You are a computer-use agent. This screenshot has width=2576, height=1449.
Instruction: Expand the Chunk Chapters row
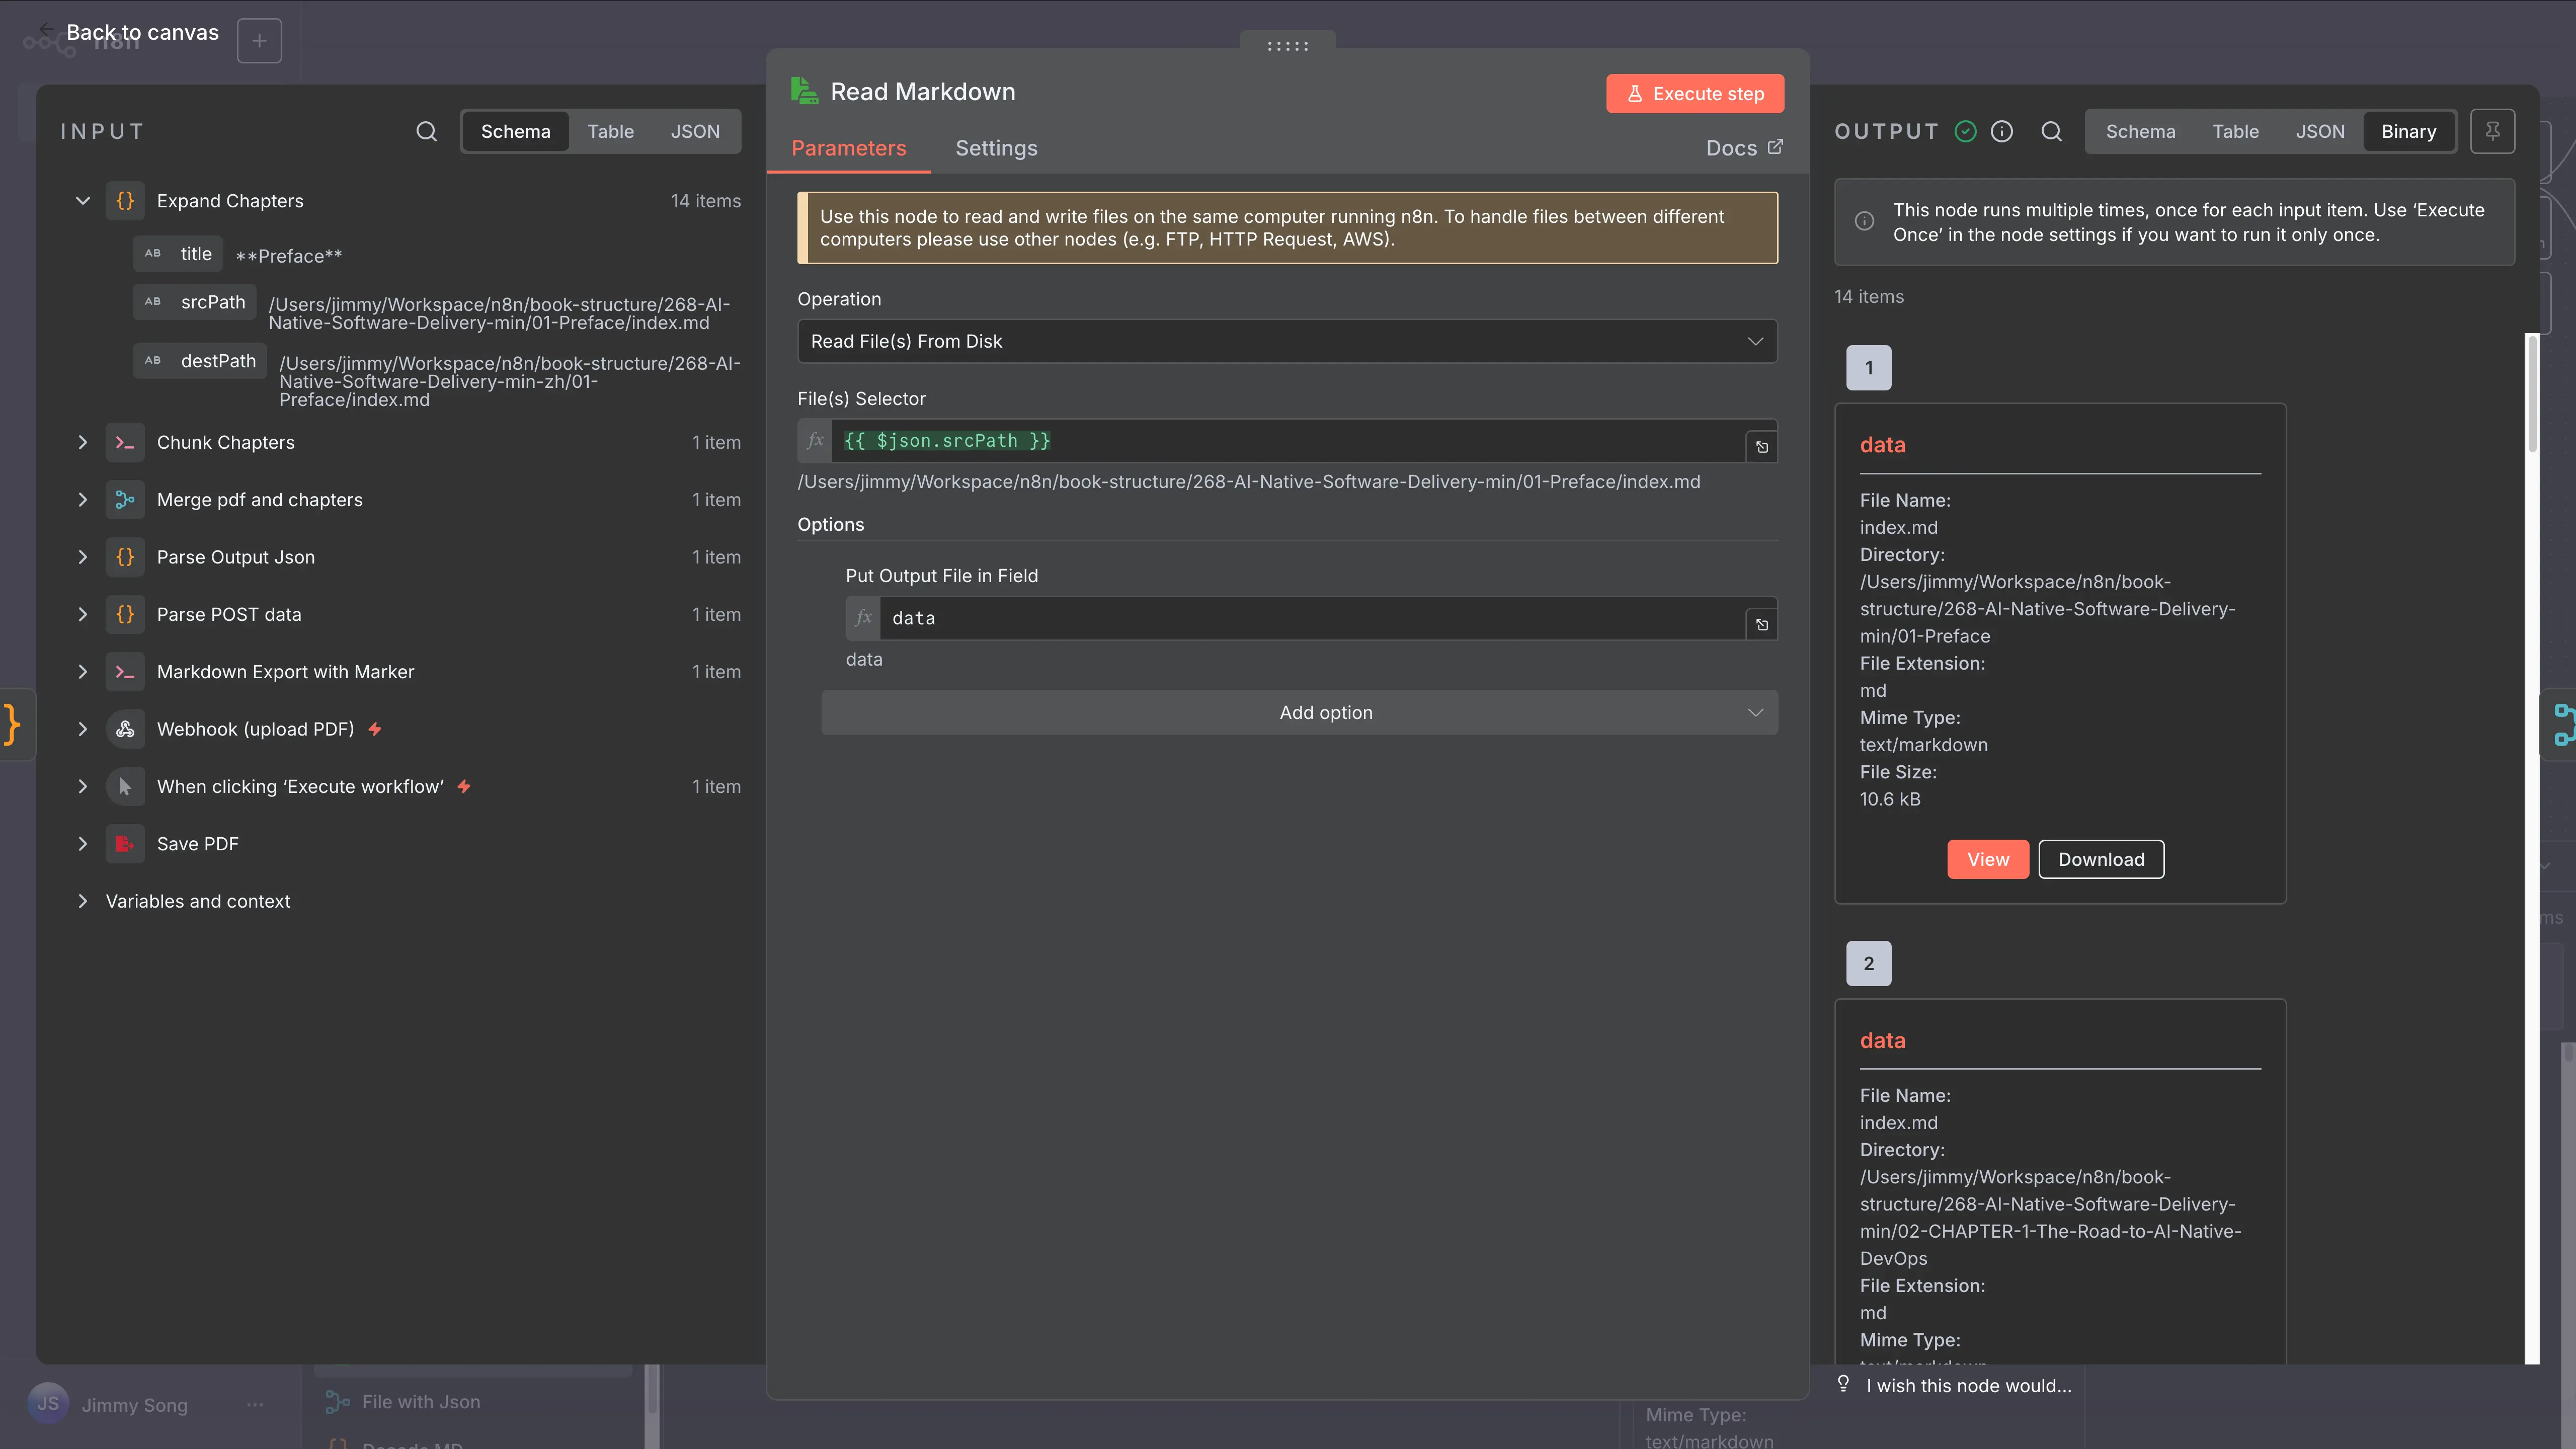(83, 442)
